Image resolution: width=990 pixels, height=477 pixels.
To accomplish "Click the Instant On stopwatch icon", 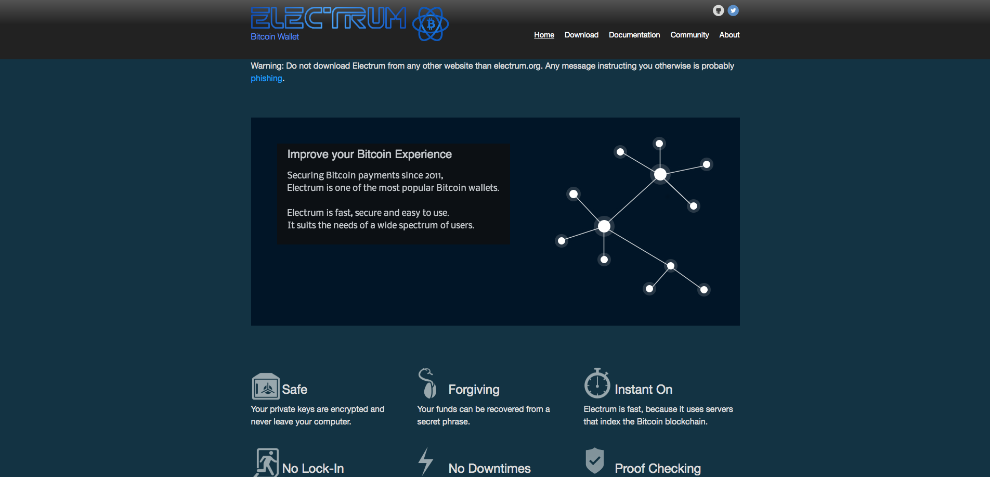I will [597, 383].
